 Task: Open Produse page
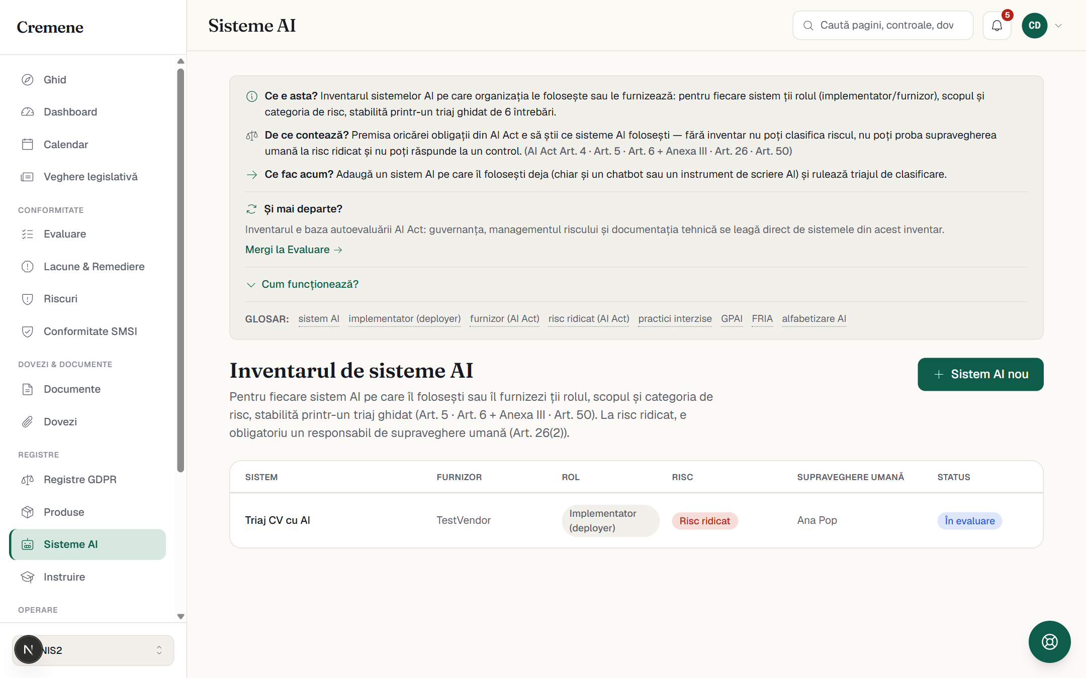(x=87, y=512)
